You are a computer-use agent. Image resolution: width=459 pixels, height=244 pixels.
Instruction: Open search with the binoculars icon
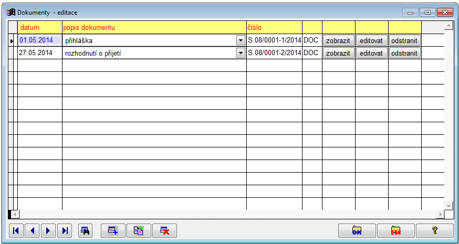tap(85, 231)
